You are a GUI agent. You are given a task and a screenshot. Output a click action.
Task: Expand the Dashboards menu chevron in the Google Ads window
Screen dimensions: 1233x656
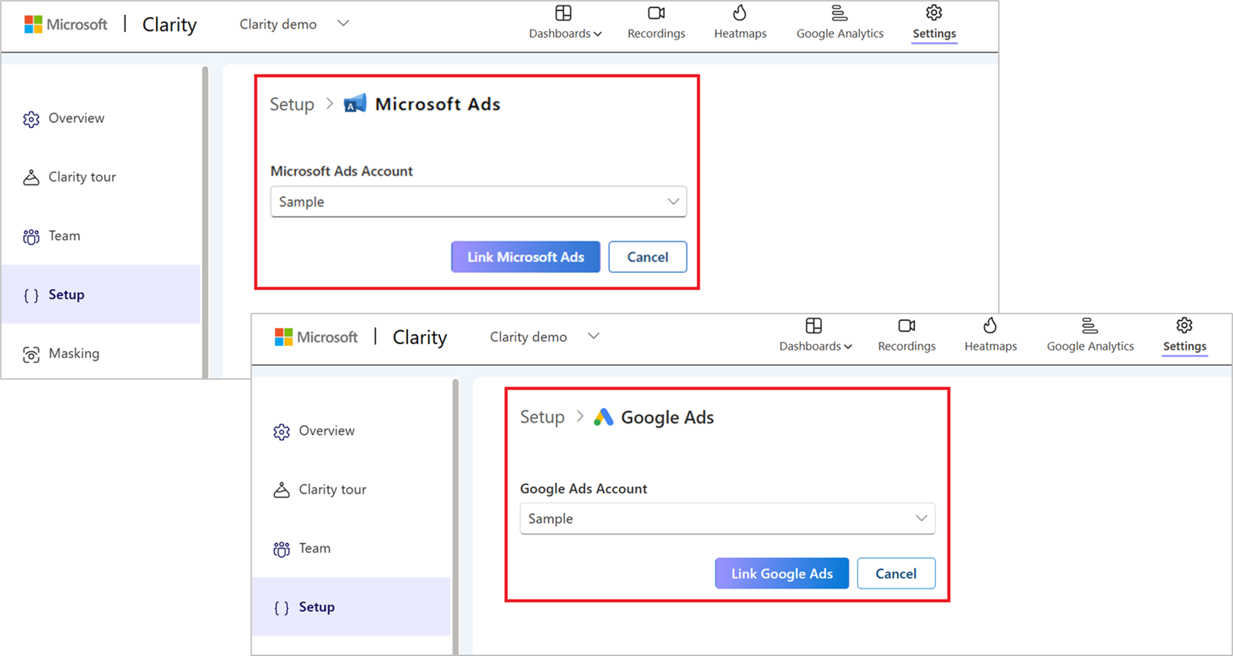coord(848,347)
